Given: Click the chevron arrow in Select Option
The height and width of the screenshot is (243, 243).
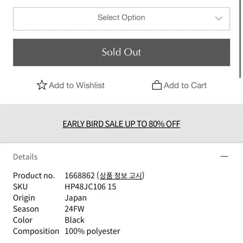Looking at the screenshot, I should [219, 18].
